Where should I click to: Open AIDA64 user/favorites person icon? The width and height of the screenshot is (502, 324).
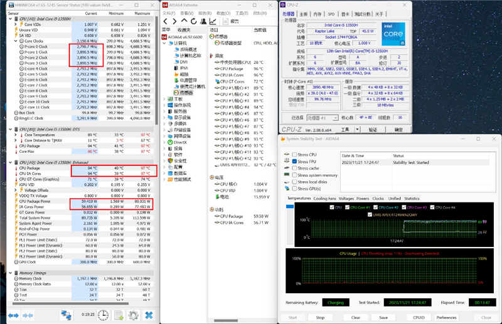pyautogui.click(x=203, y=21)
